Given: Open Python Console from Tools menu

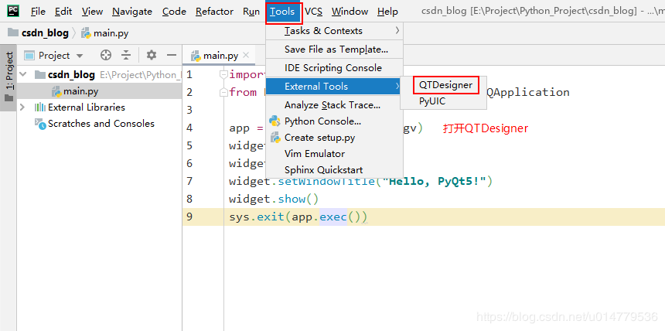Looking at the screenshot, I should [334, 121].
